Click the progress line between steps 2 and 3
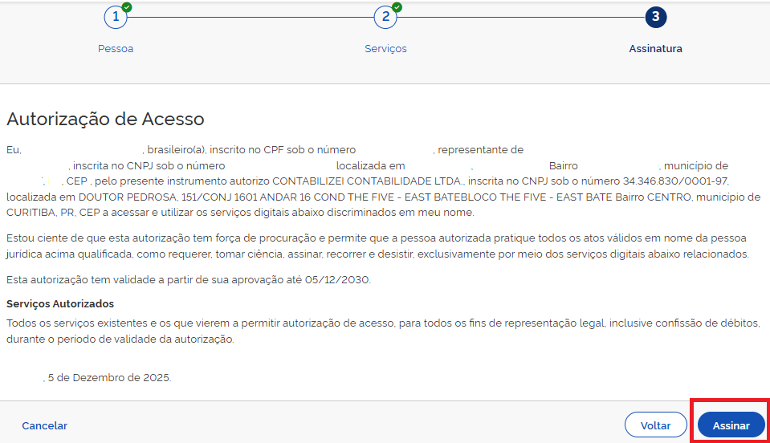The height and width of the screenshot is (443, 770). pyautogui.click(x=520, y=17)
